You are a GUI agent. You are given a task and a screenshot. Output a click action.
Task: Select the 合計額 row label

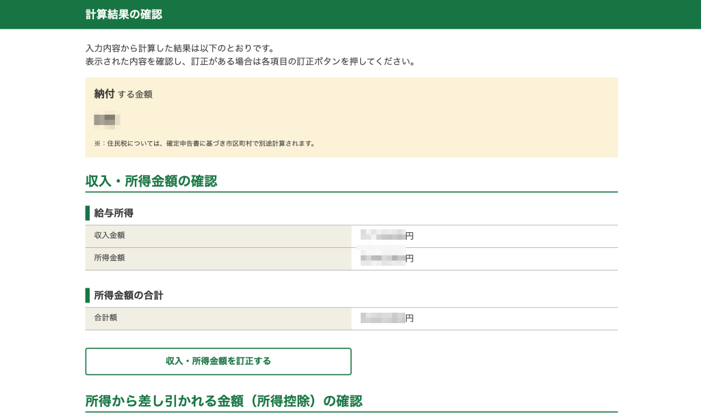pyautogui.click(x=105, y=318)
